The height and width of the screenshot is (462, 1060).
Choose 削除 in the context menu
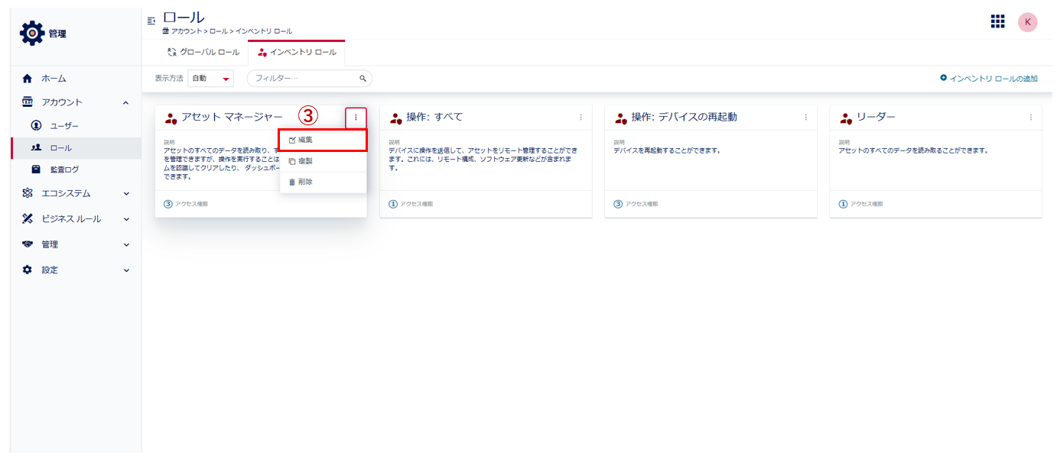[323, 183]
